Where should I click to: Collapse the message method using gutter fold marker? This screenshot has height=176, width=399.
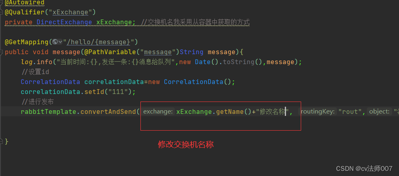tap(1, 52)
